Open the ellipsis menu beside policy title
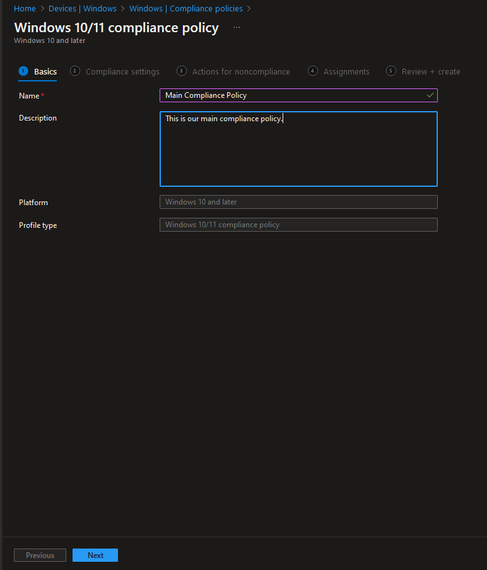487x570 pixels. [x=237, y=28]
